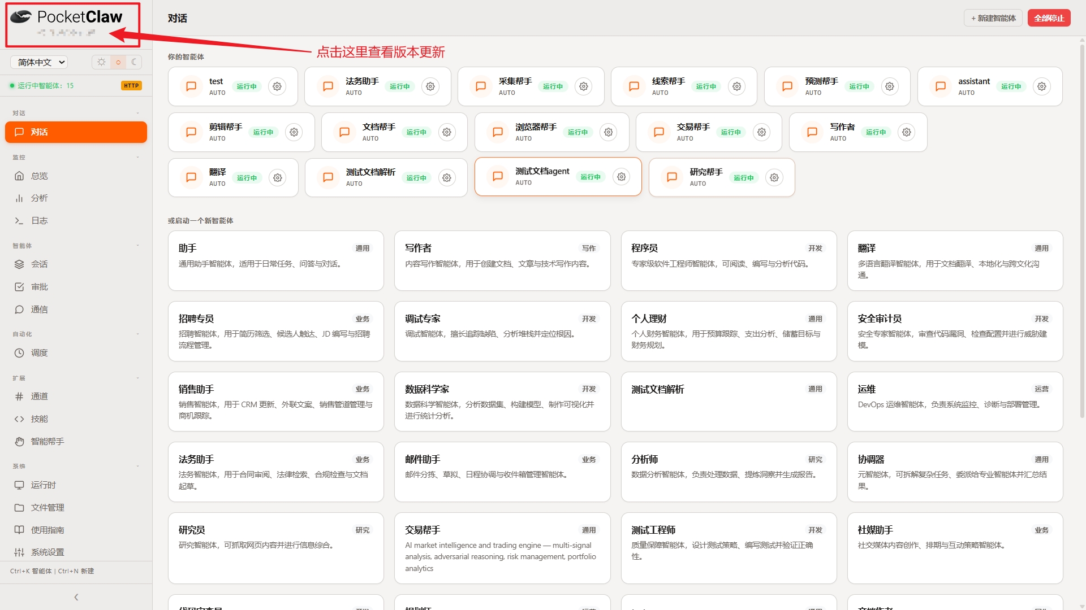This screenshot has width=1086, height=610.
Task: Collapse the sidebar with bottom chevron
Action: click(76, 597)
